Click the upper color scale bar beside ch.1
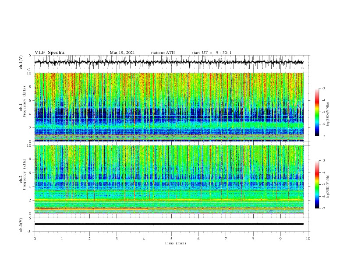Viewport: 347px width, 268px height. (317, 112)
